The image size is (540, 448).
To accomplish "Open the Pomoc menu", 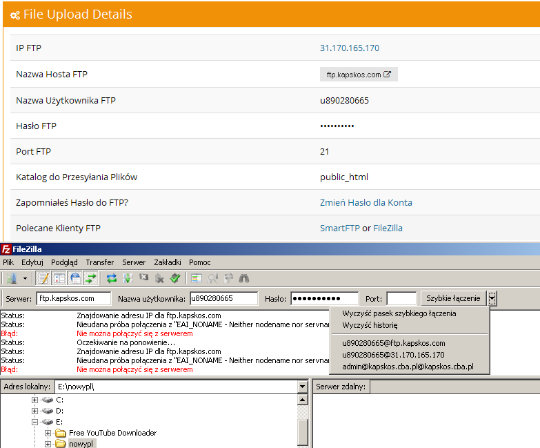I will tap(200, 262).
